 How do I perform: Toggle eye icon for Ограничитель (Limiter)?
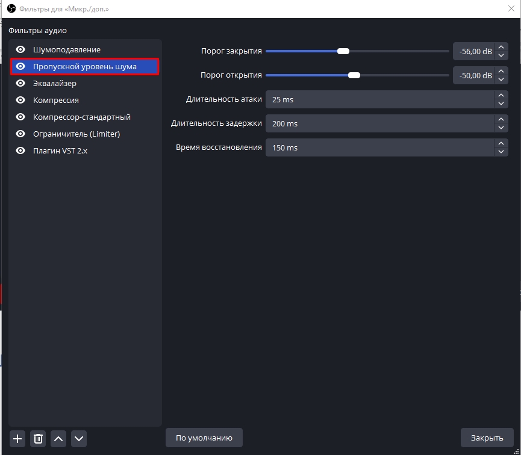click(20, 134)
